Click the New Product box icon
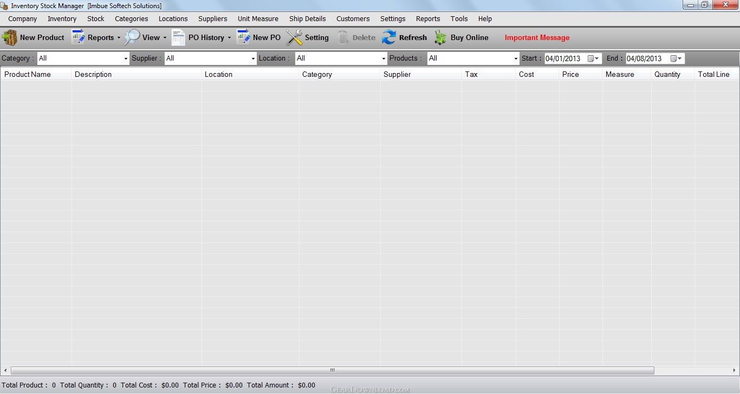Image resolution: width=740 pixels, height=394 pixels. [10, 38]
